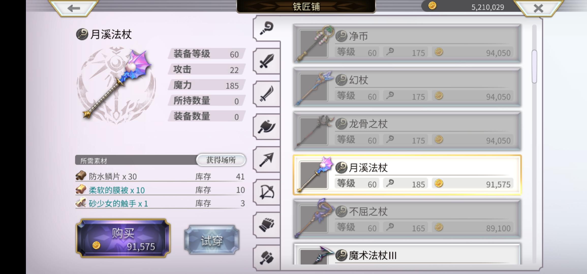
Task: Select the axe weapon category tab
Action: tap(267, 127)
